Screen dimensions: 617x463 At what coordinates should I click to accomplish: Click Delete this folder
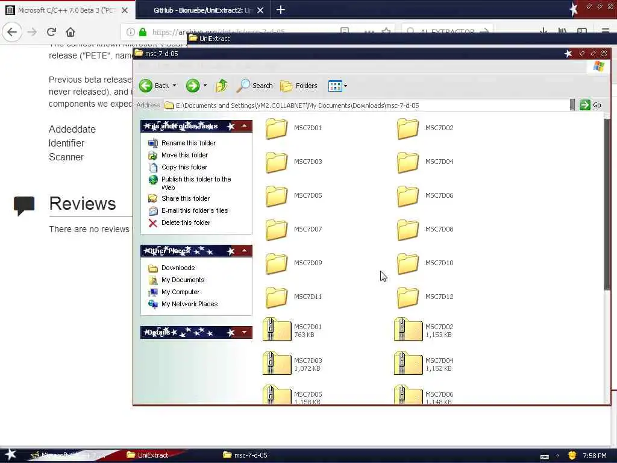point(186,223)
